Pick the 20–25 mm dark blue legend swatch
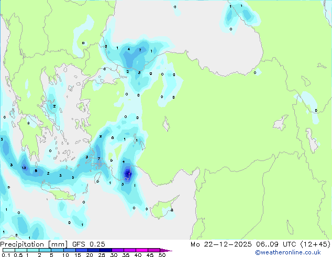The height and width of the screenshot is (257, 332). click(x=94, y=250)
